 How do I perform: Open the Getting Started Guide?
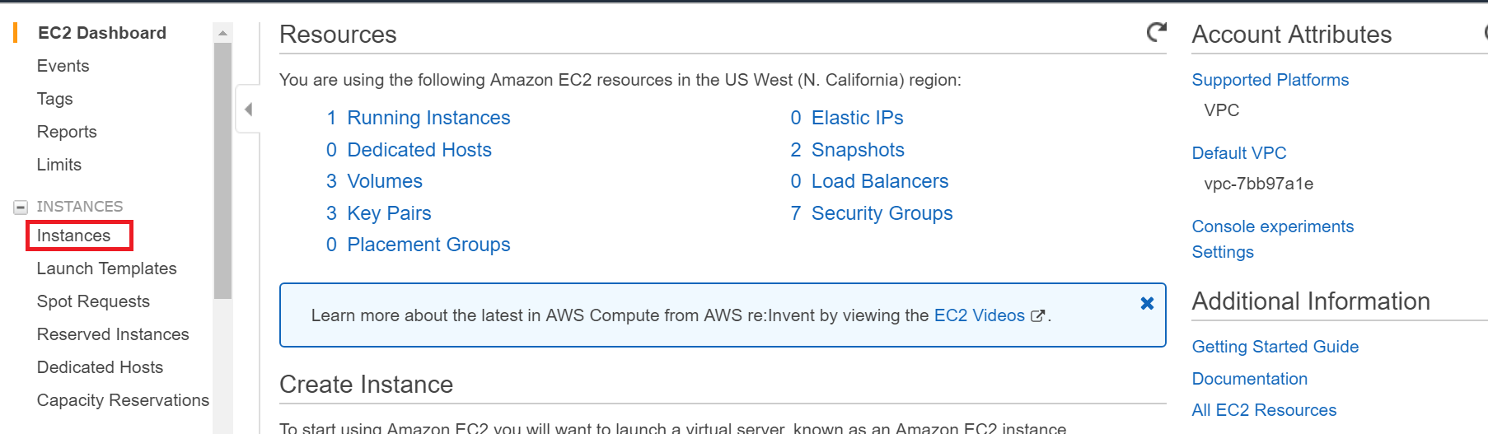pyautogui.click(x=1275, y=347)
